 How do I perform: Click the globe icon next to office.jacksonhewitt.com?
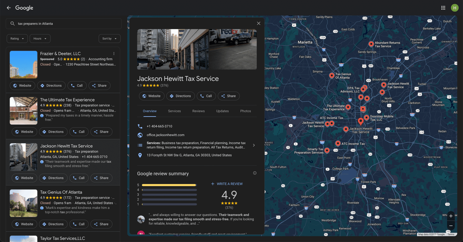pyautogui.click(x=140, y=135)
